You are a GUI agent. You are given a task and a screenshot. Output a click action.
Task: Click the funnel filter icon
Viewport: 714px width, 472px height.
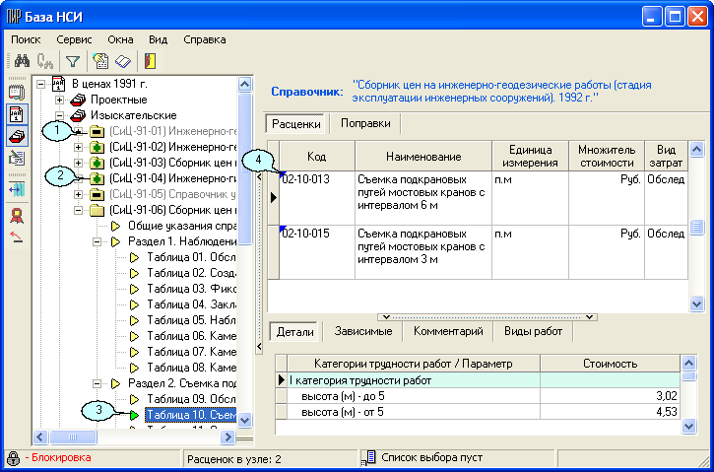point(72,61)
